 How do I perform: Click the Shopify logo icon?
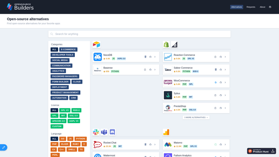pyautogui.click(x=166, y=44)
